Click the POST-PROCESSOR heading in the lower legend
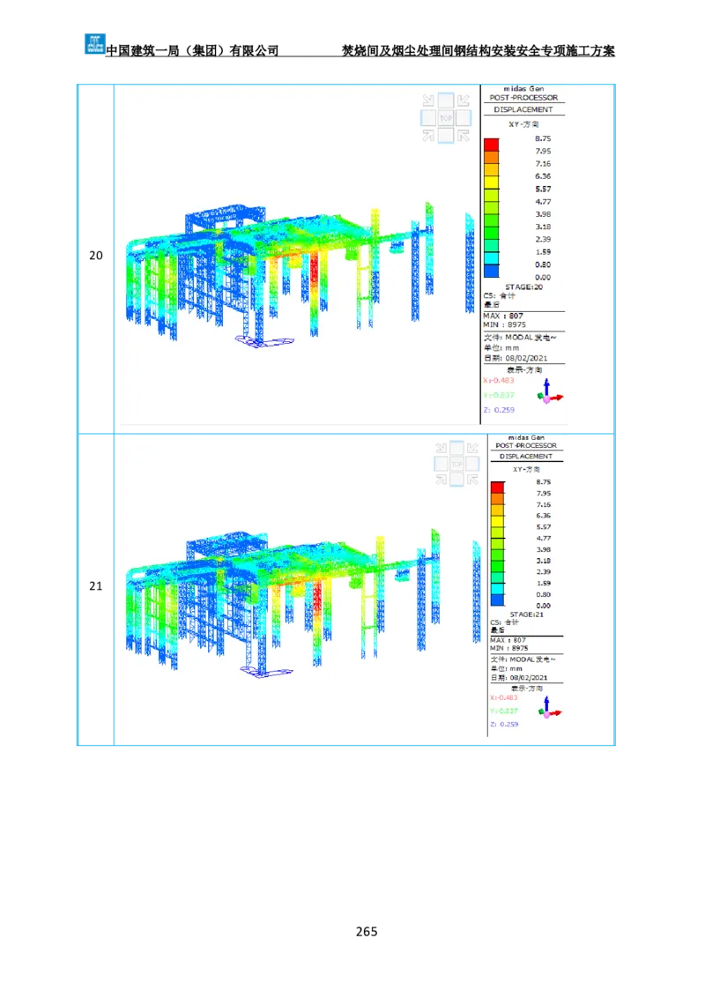The height and width of the screenshot is (998, 705). (526, 446)
